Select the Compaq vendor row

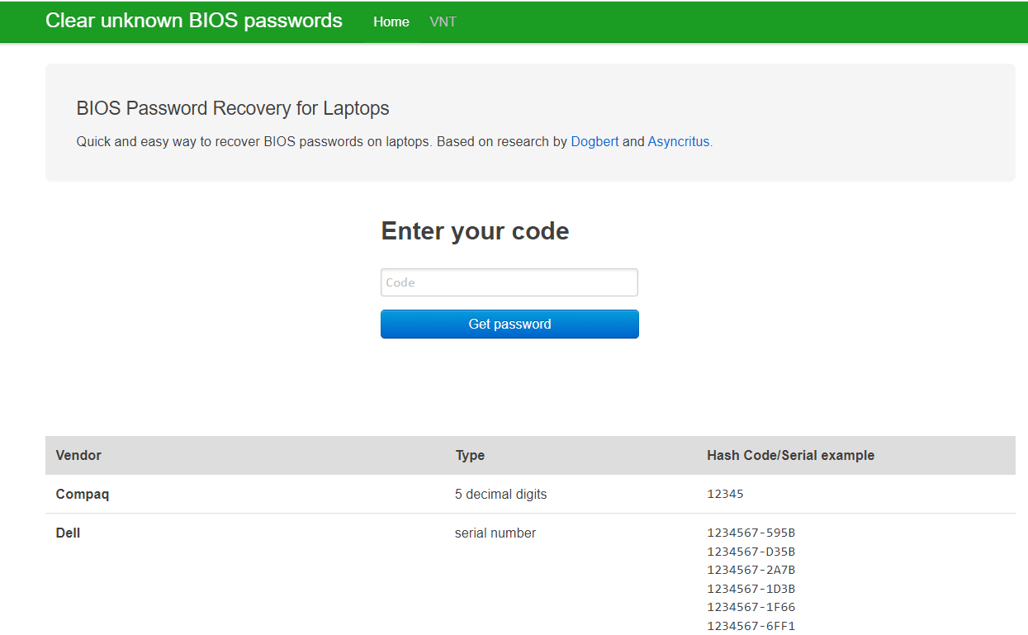(82, 494)
